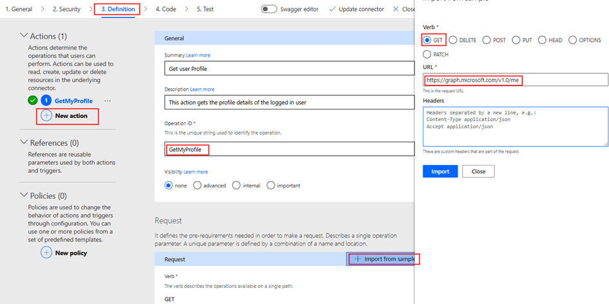Set visibility to internal
The image size is (609, 304).
point(236,185)
